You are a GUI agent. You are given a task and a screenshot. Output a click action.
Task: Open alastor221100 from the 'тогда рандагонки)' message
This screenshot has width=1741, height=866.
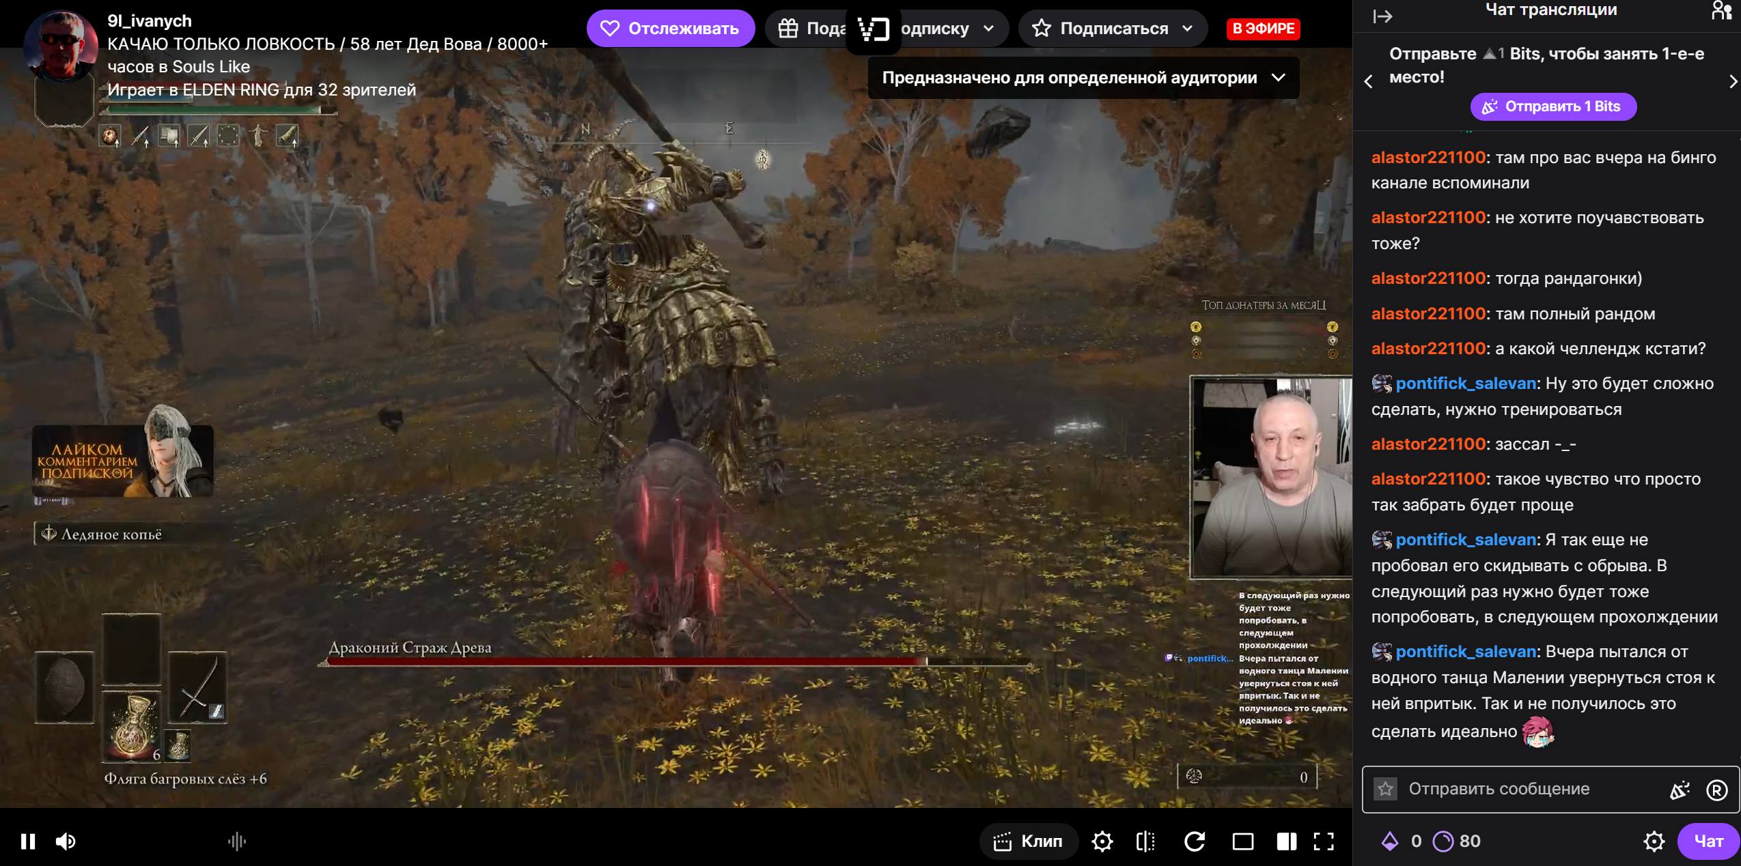click(1428, 278)
